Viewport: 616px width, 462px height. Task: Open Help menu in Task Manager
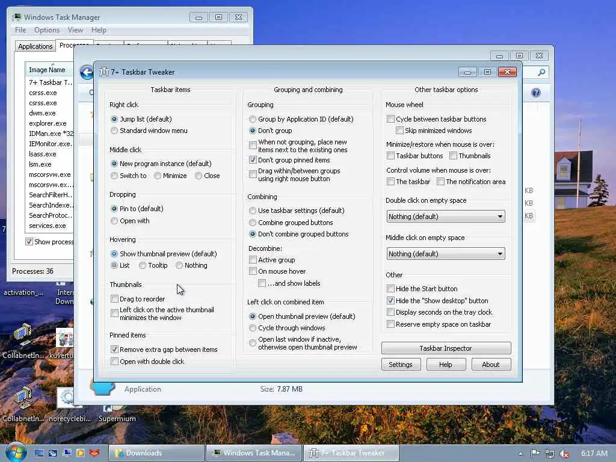[x=99, y=30]
